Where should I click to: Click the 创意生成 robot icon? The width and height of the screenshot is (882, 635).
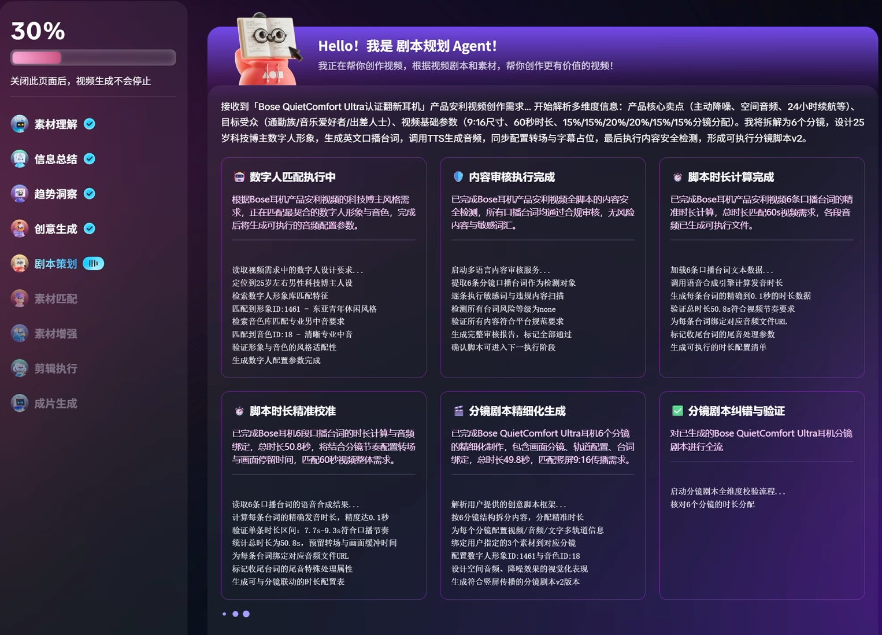click(x=19, y=228)
